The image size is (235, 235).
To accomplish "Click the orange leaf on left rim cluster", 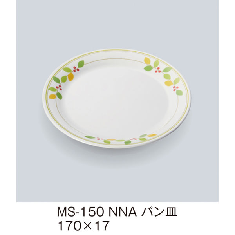I will (x=70, y=77).
